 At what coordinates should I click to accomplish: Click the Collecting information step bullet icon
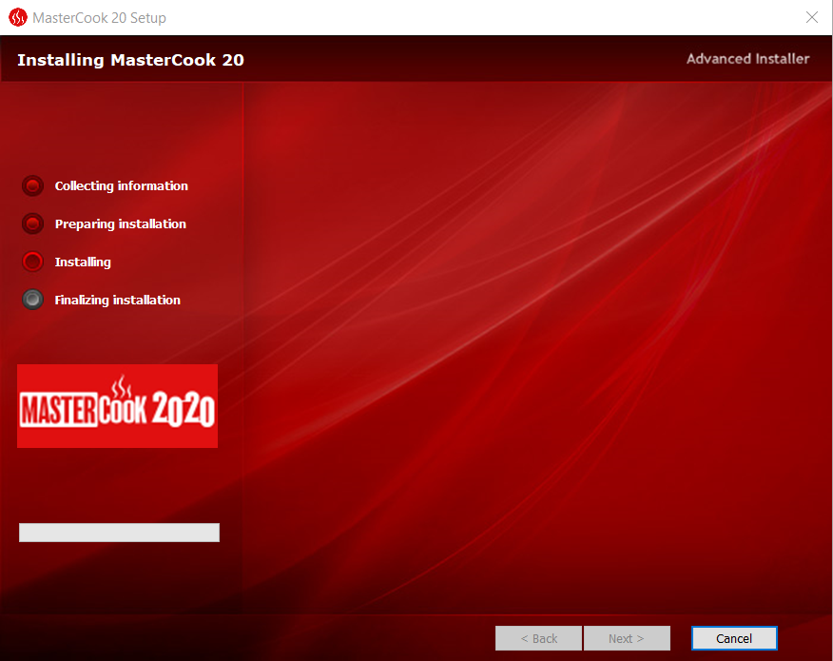pyautogui.click(x=32, y=186)
